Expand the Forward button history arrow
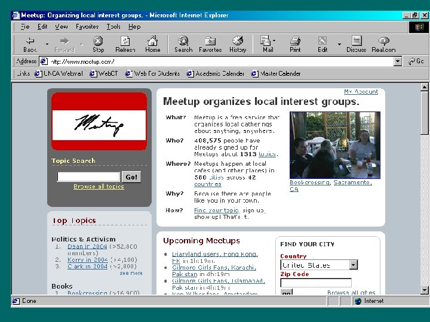The height and width of the screenshot is (322, 430). pyautogui.click(x=81, y=44)
